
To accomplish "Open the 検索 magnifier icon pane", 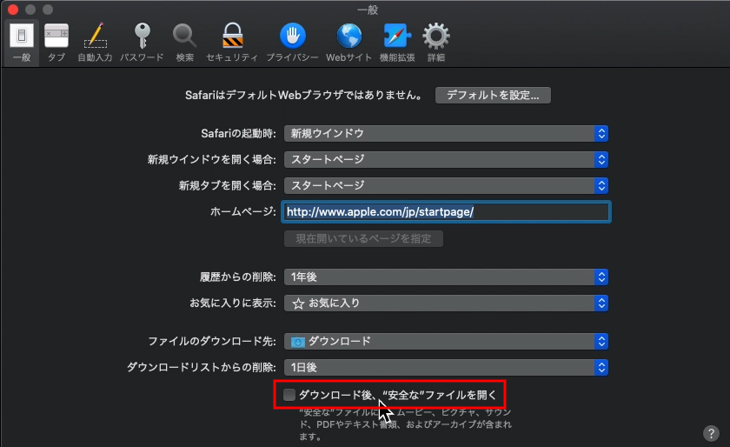I will click(185, 43).
